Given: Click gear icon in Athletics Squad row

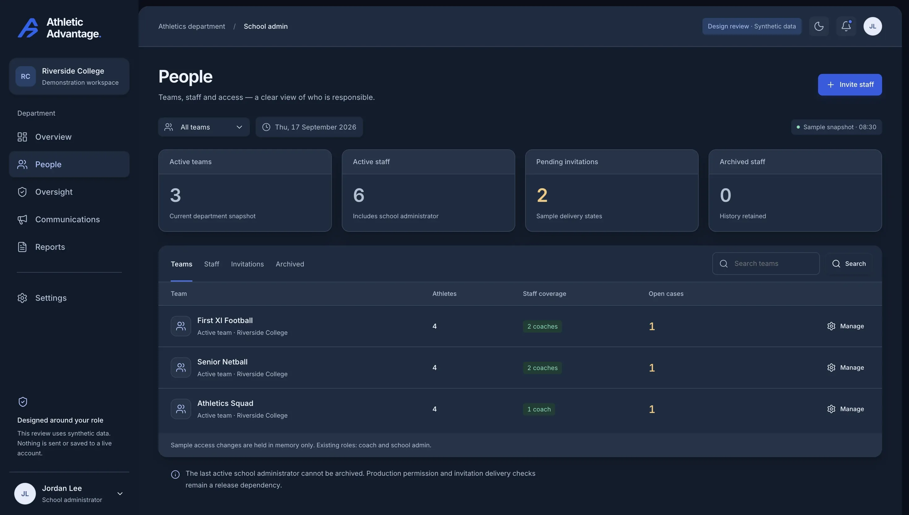Looking at the screenshot, I should (831, 409).
